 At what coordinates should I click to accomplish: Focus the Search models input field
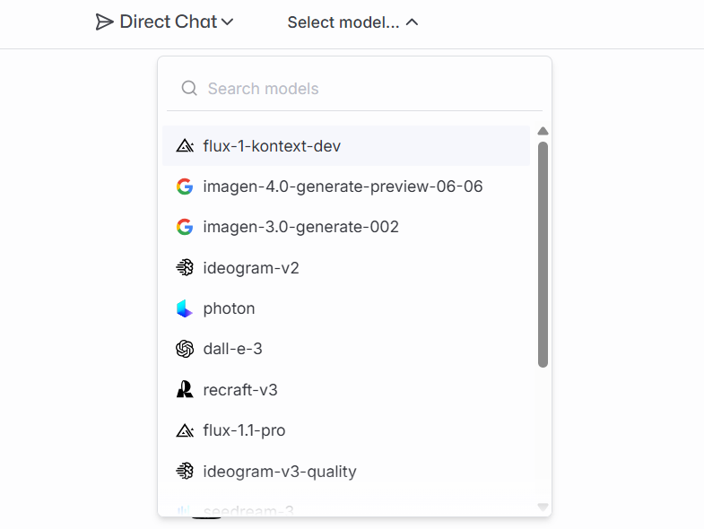359,88
